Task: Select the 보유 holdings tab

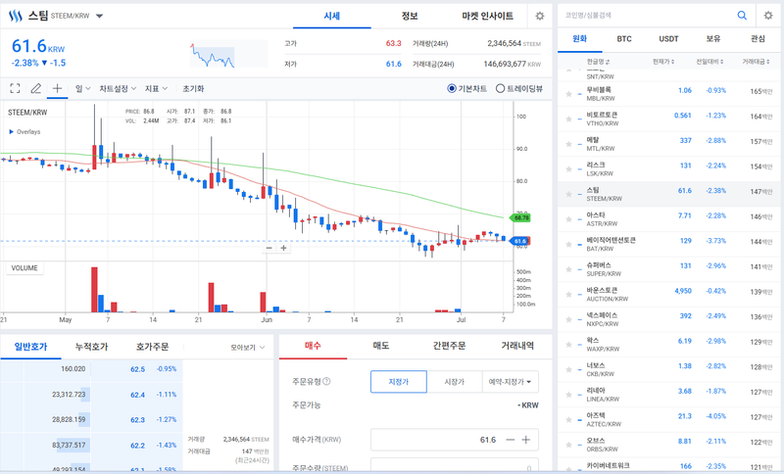Action: pos(713,39)
